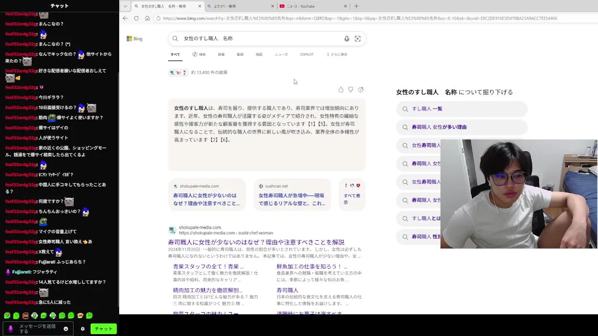Open visual search camera icon
Image resolution: width=598 pixels, height=336 pixels.
(x=357, y=39)
